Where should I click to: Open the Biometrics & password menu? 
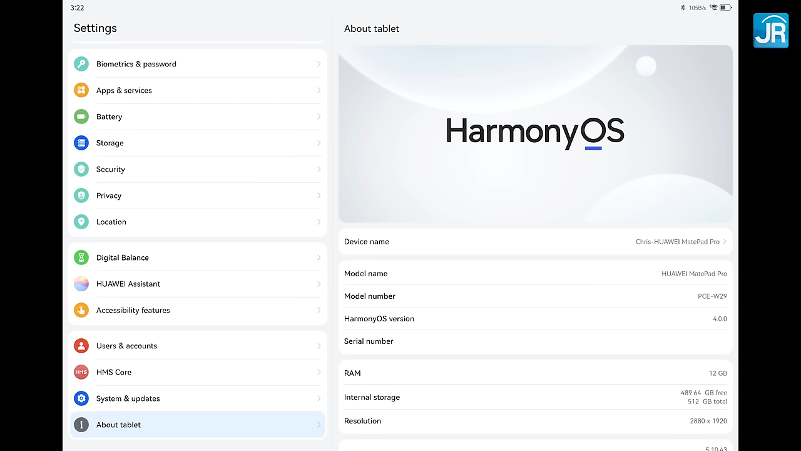[x=198, y=64]
